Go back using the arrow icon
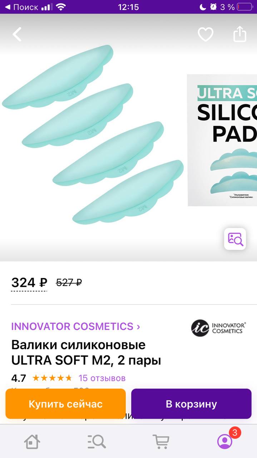Image resolution: width=257 pixels, height=458 pixels. (x=17, y=34)
